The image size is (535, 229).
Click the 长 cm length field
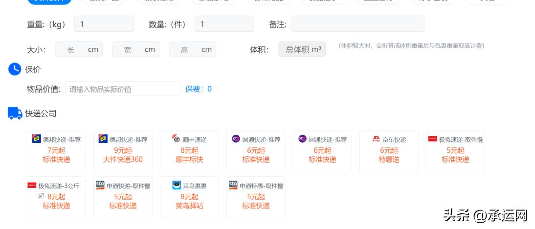[x=79, y=49]
